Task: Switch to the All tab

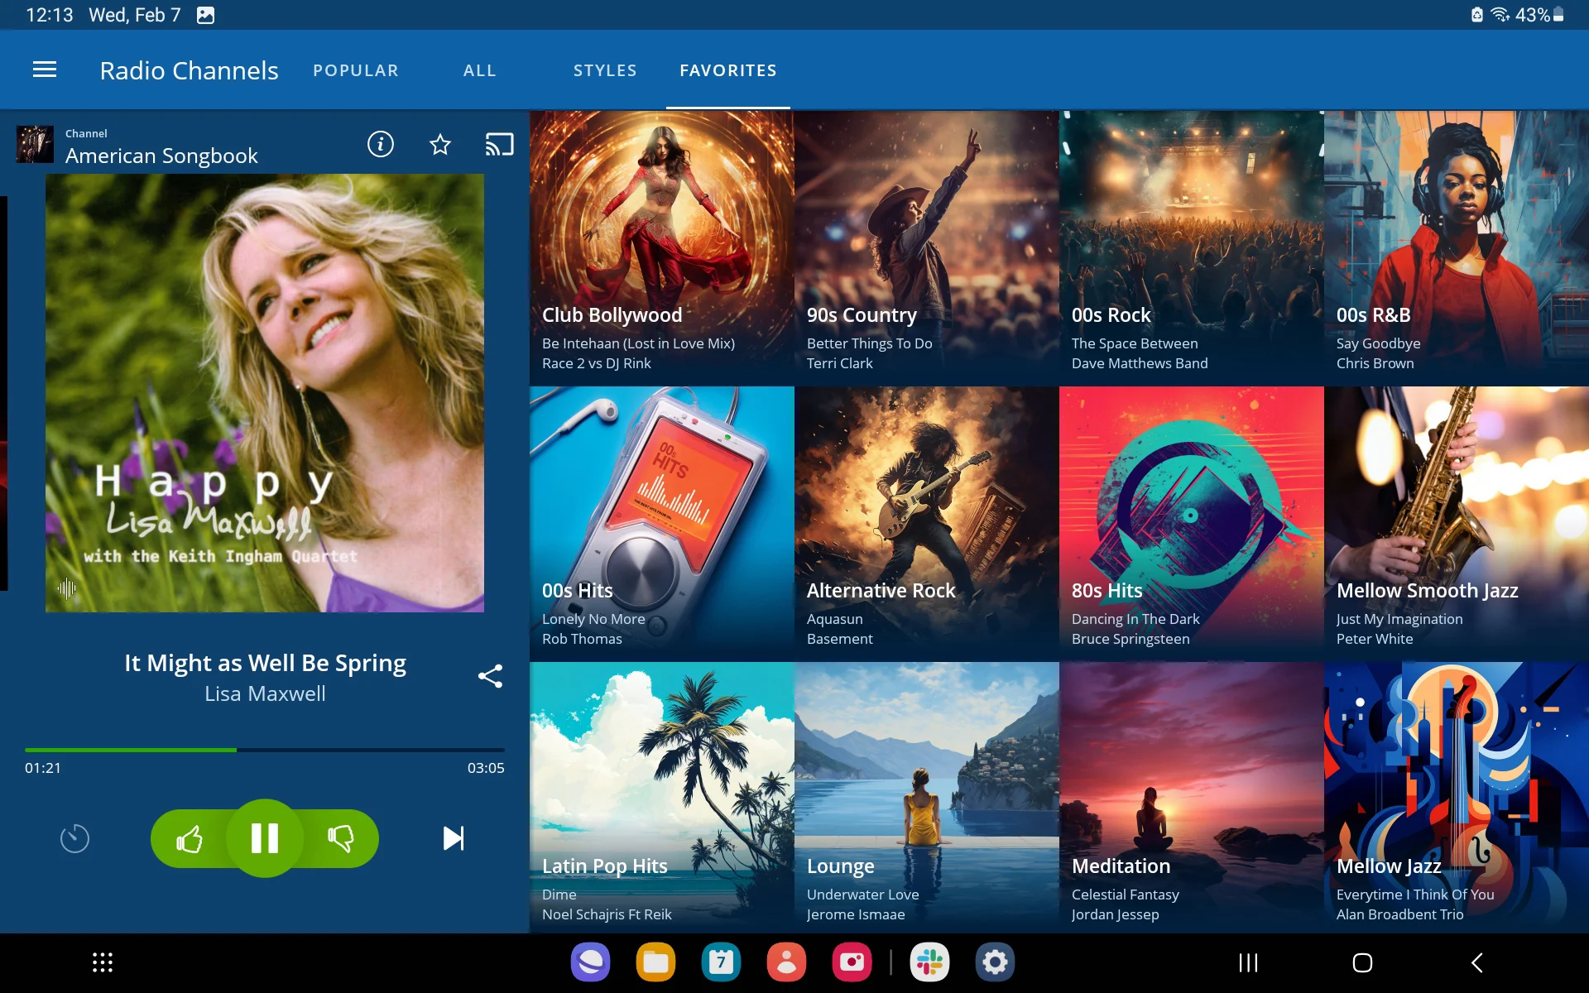Action: pos(479,70)
